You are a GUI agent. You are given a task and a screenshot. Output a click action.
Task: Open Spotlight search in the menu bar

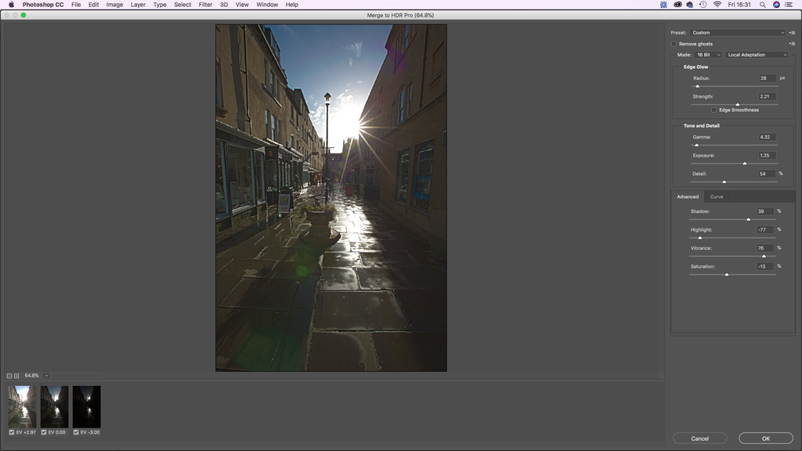pyautogui.click(x=762, y=5)
